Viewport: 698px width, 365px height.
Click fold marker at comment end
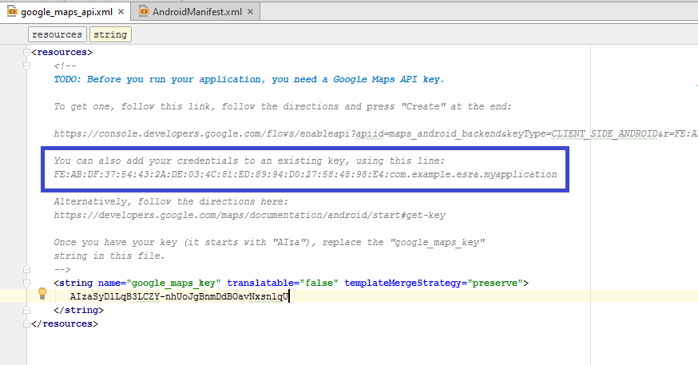26,269
